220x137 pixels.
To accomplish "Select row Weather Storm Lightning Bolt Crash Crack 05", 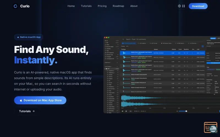I will coord(163,53).
